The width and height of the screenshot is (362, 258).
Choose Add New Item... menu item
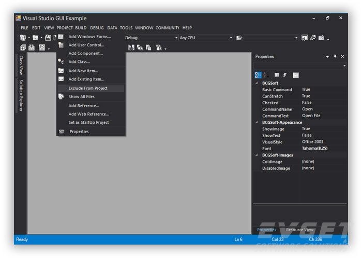(91, 71)
